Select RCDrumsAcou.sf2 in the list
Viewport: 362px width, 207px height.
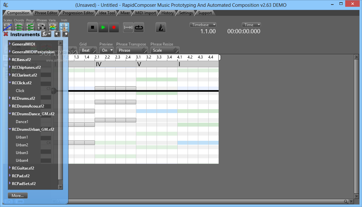tap(28, 106)
